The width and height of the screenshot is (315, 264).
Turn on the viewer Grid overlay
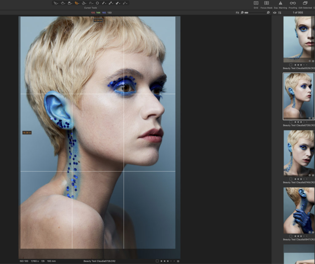click(x=256, y=3)
